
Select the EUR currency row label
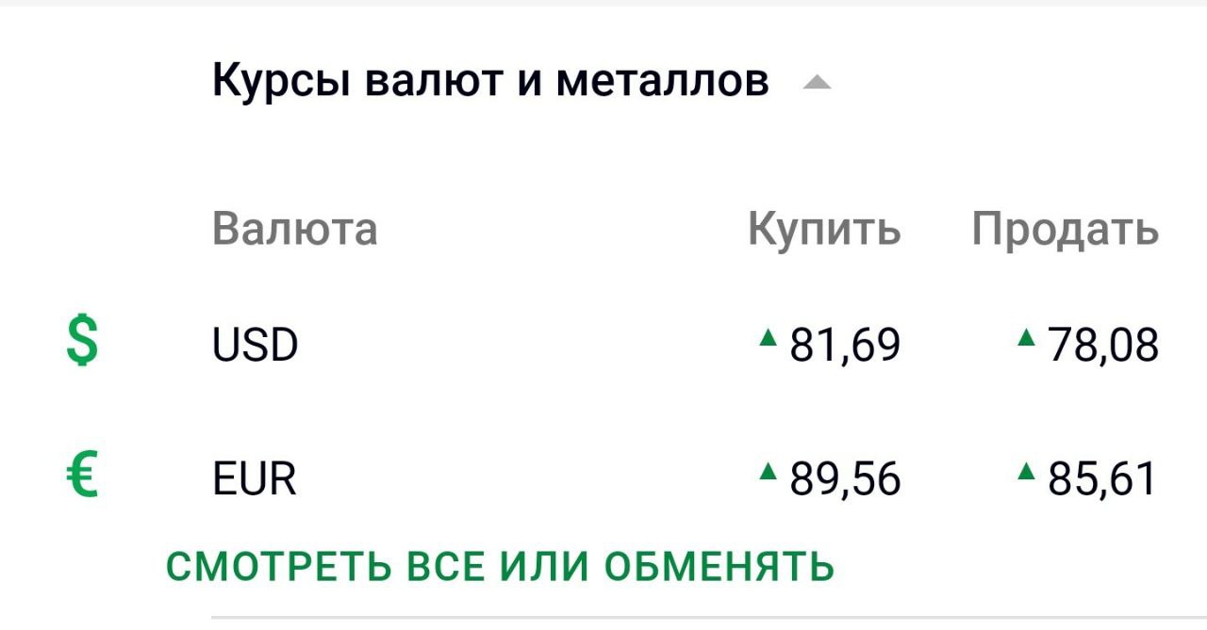(x=255, y=479)
